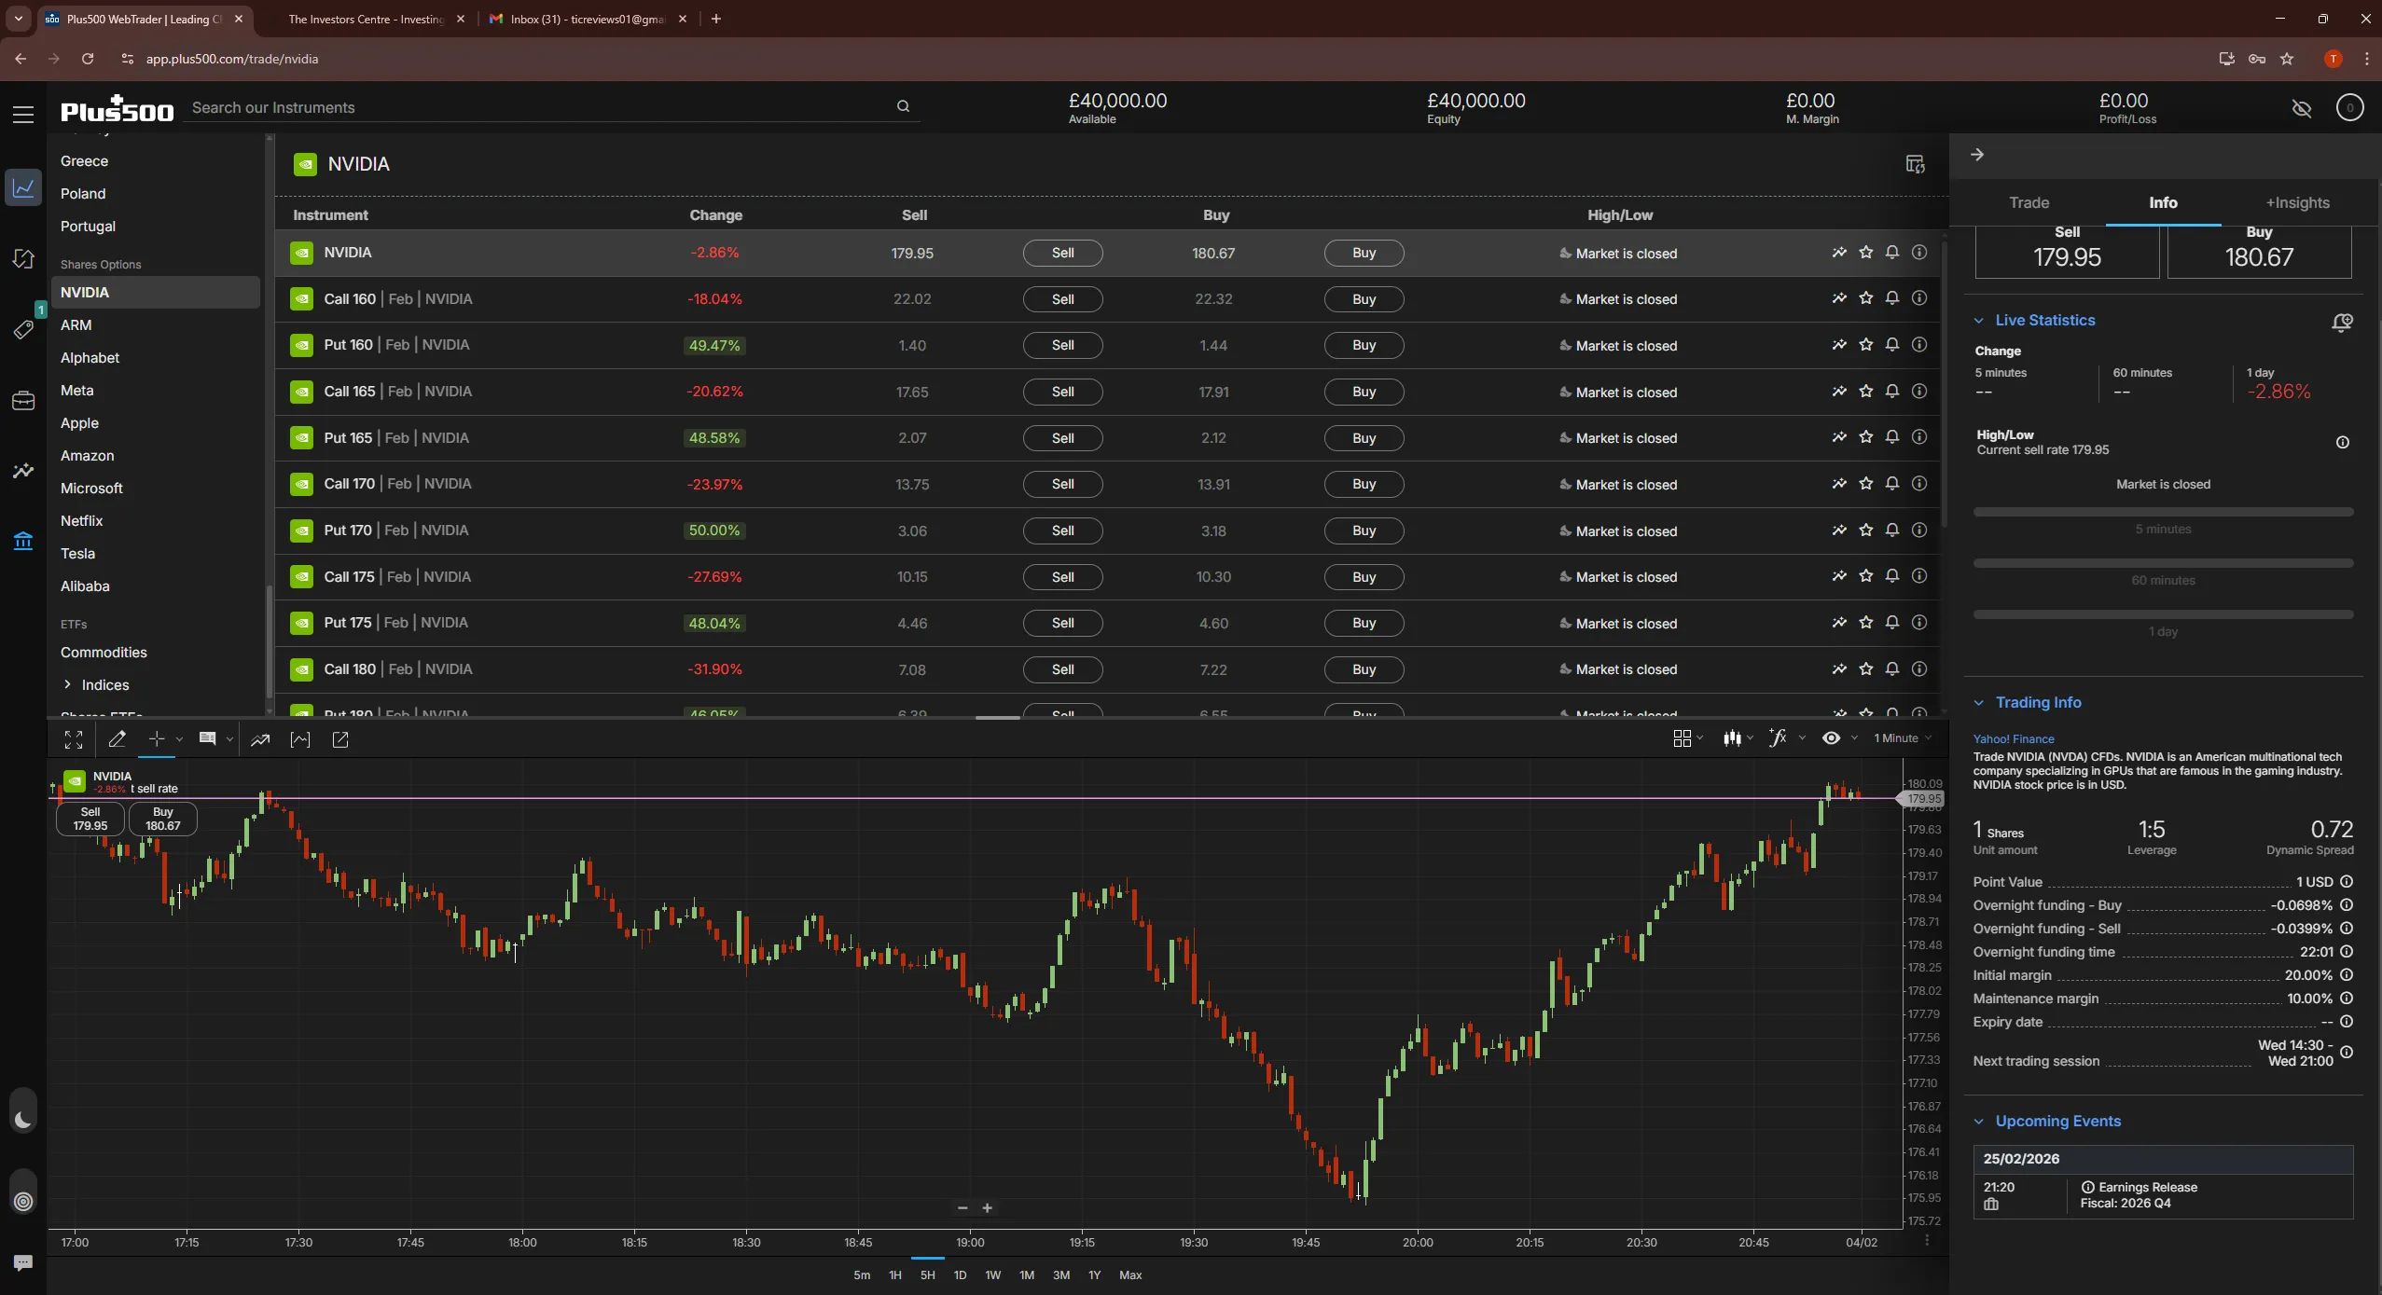
Task: Open the trend line chart tool
Action: click(260, 739)
